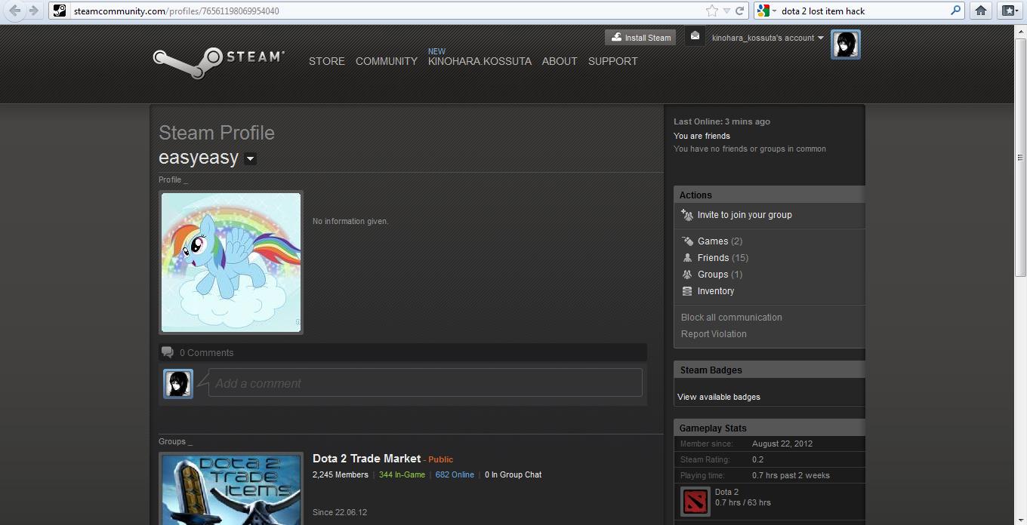Click the invite-to-group icon
Screen dimensions: 1027x525
687,215
